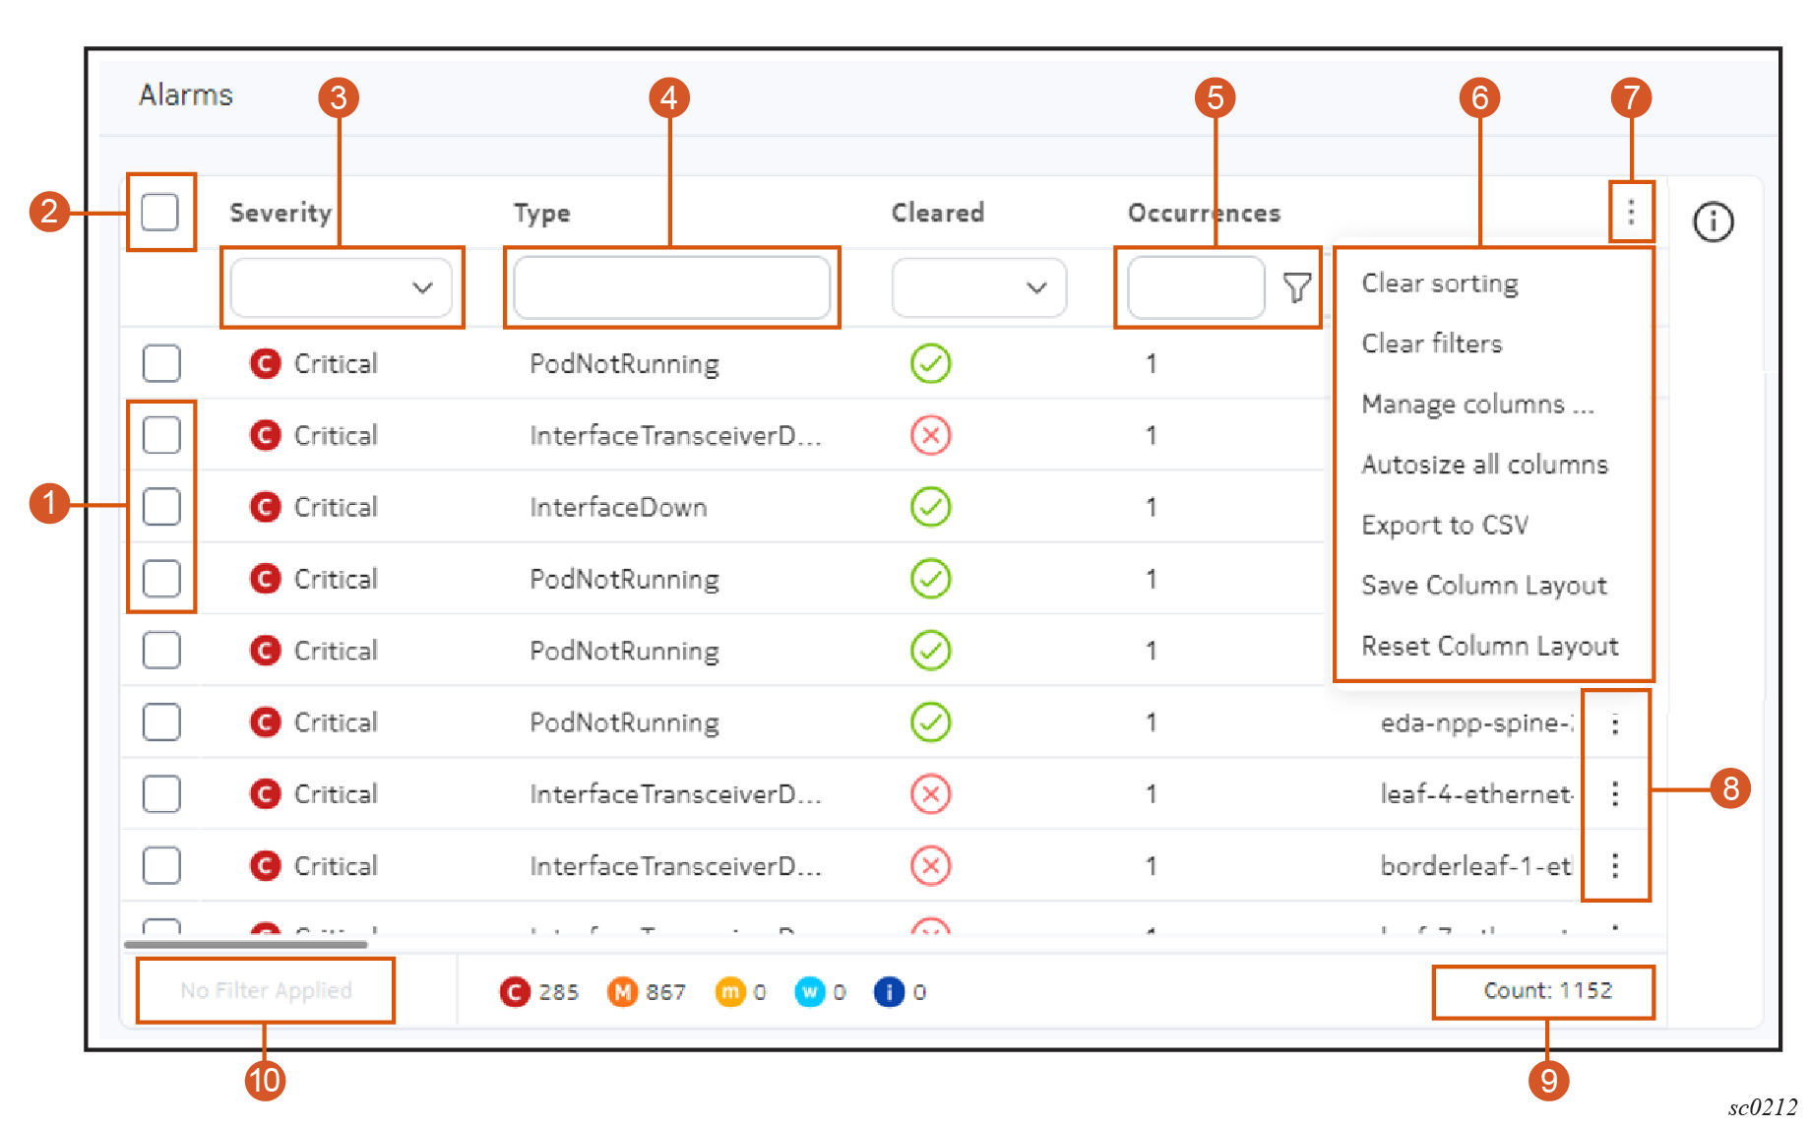This screenshot has width=1810, height=1128.
Task: Click cleared checkmark in eda-npp-spine row
Action: 930,722
